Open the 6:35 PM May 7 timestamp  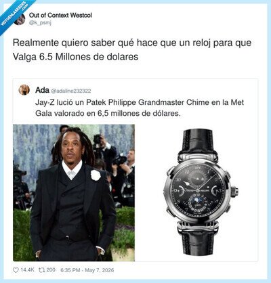tap(87, 270)
